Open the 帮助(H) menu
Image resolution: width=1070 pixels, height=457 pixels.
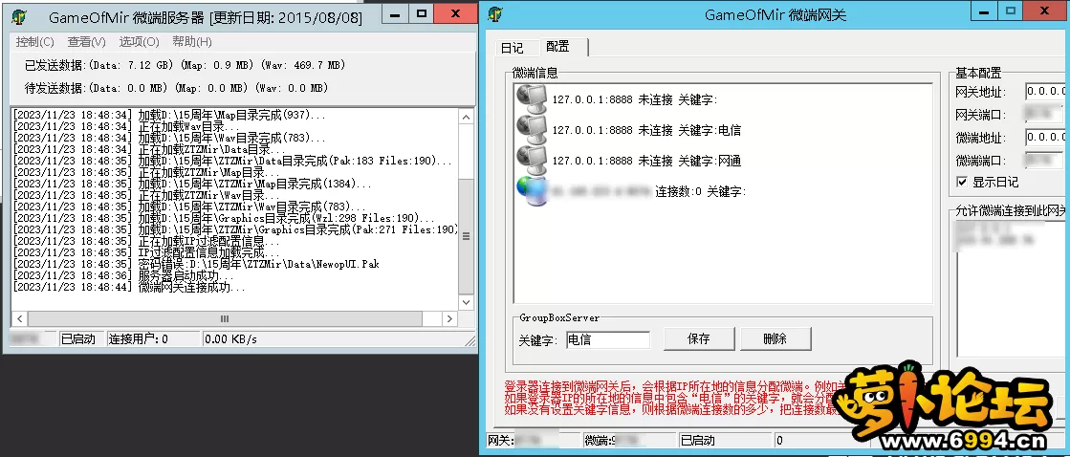[192, 42]
